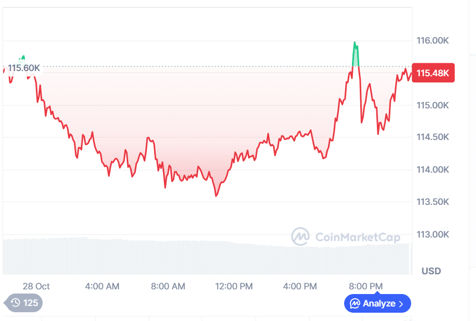476x321 pixels.
Task: Click the CoinMarketCap watermark text
Action: [358, 238]
